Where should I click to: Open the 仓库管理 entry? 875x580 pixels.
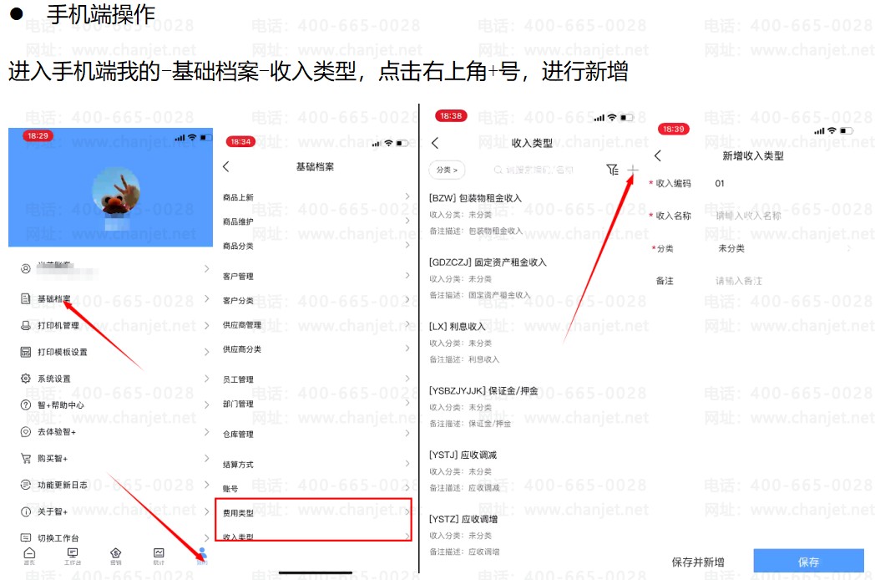(x=316, y=434)
